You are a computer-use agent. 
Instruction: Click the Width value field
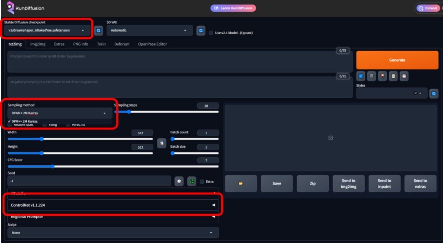pyautogui.click(x=142, y=133)
